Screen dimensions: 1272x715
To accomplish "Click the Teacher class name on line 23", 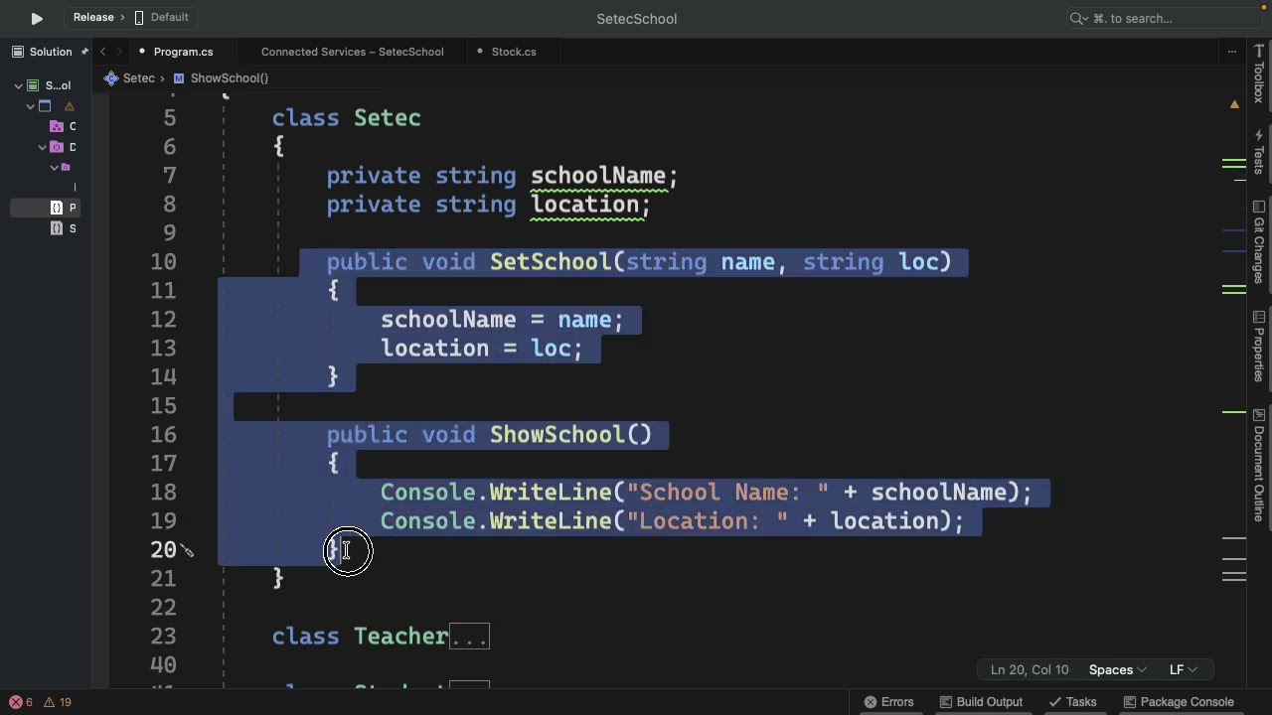I will [401, 637].
